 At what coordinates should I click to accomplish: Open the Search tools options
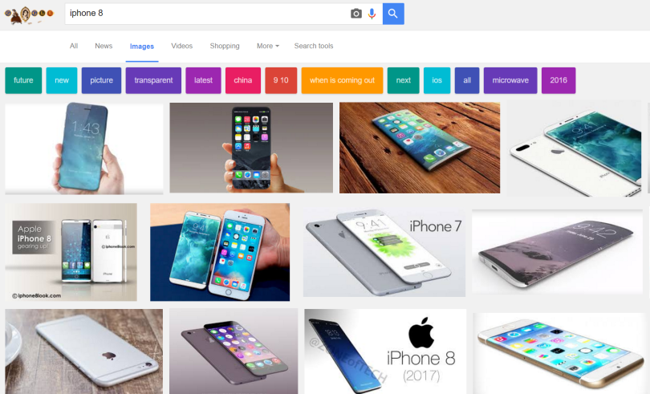(x=314, y=46)
